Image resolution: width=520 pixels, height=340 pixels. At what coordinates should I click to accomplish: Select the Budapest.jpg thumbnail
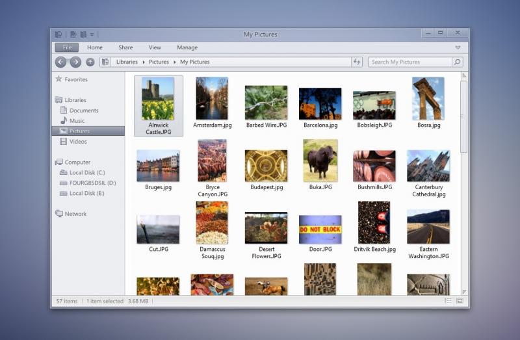pos(266,166)
